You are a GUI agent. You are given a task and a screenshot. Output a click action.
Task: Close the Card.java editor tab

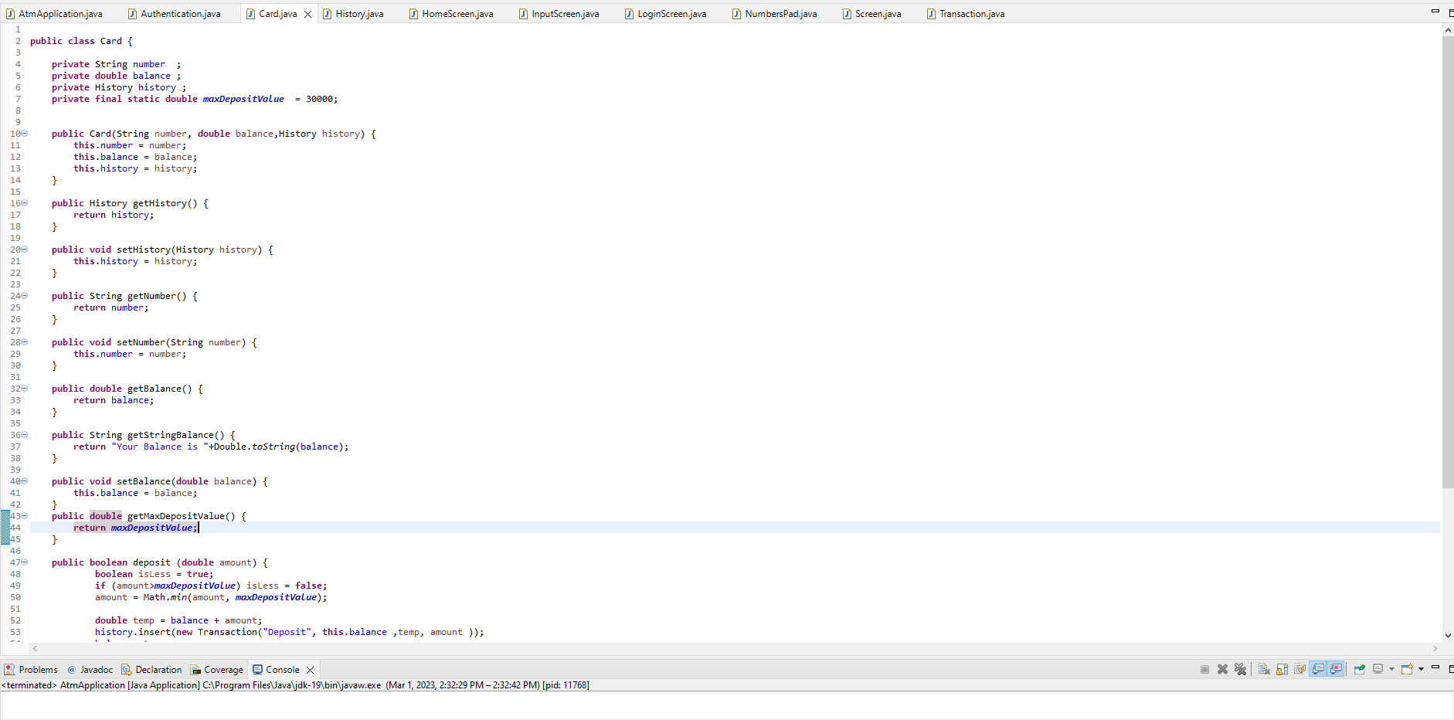click(307, 13)
